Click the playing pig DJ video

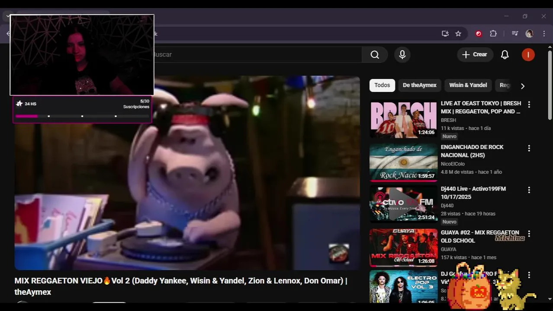point(187,173)
